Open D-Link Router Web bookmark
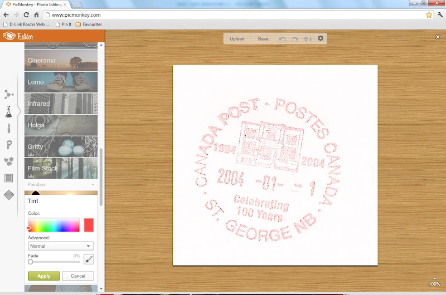Image resolution: width=446 pixels, height=295 pixels. 26,24
